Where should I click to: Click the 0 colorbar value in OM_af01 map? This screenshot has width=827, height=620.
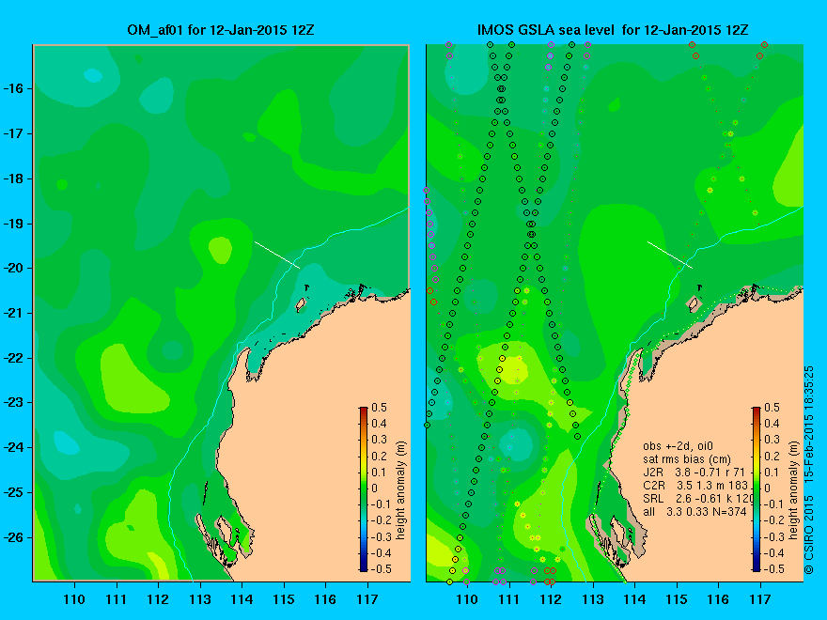374,488
